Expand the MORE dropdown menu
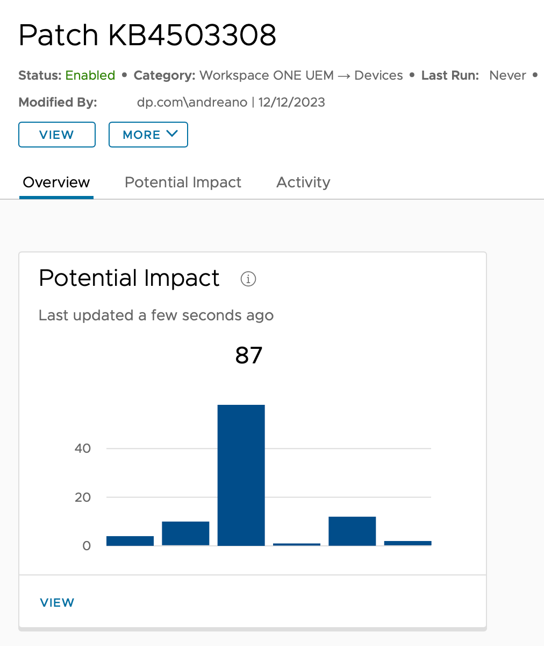 [x=148, y=135]
